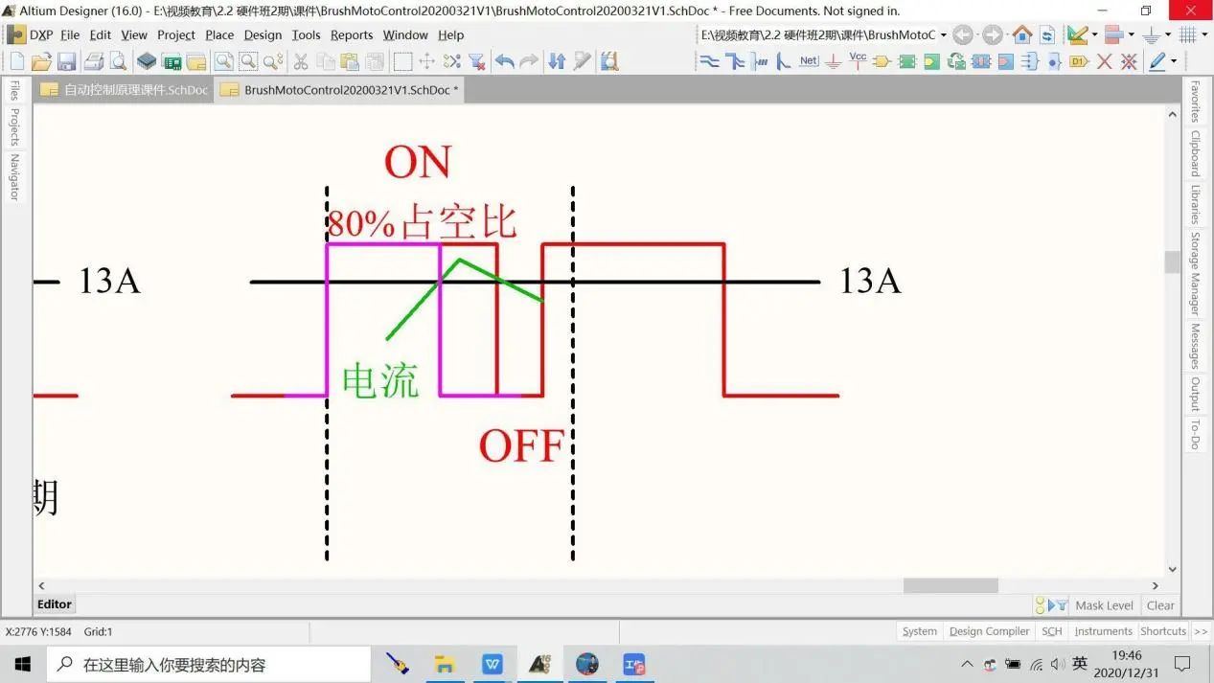
Task: Create a new document from the toolbar
Action: pos(16,61)
